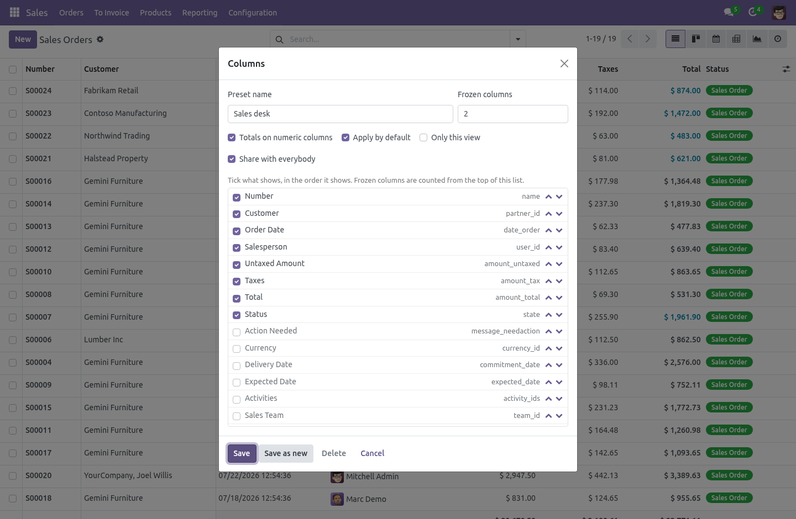
Task: Open the Products menu
Action: click(x=155, y=12)
